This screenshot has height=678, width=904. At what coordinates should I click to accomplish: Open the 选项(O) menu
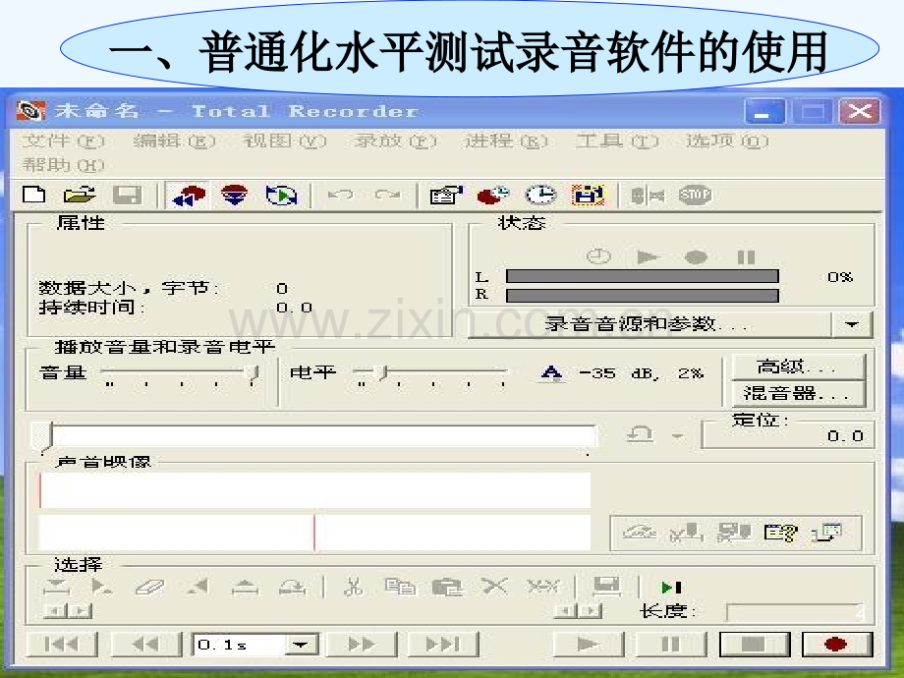727,141
